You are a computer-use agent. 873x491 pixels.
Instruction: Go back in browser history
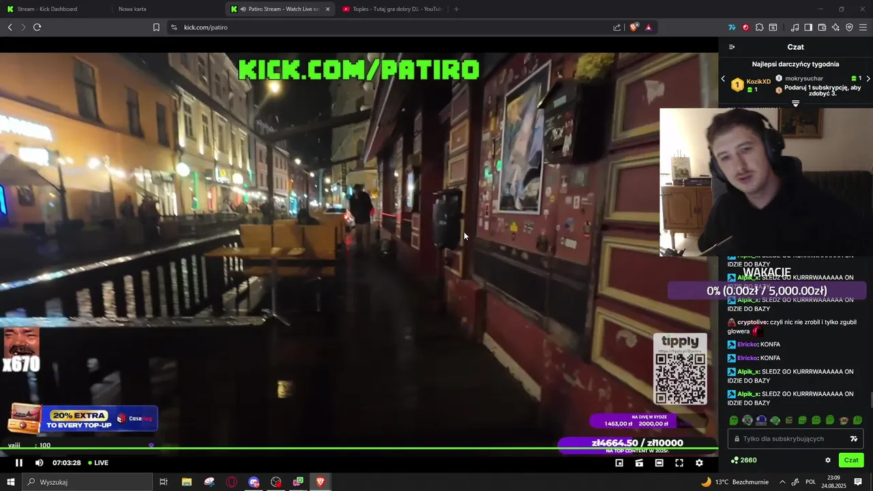coord(10,27)
